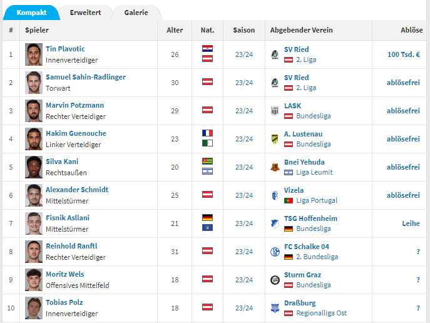Viewport: 430px width, 323px height.
Task: Click the Bnei Yehuda club crest
Action: tap(275, 167)
